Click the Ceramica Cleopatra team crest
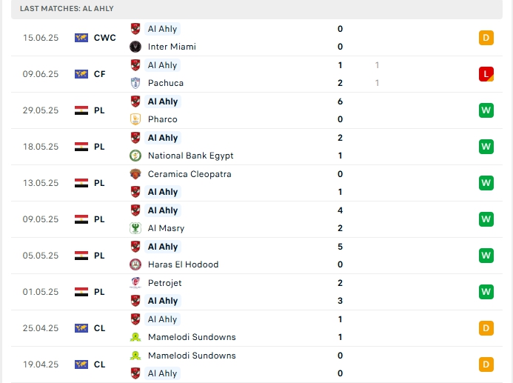Screen dimensions: 513x383 (x=135, y=174)
